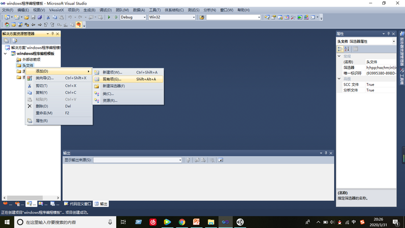Image resolution: width=405 pixels, height=228 pixels.
Task: Click Show All Files icon in Solution Explorer
Action: click(x=15, y=41)
